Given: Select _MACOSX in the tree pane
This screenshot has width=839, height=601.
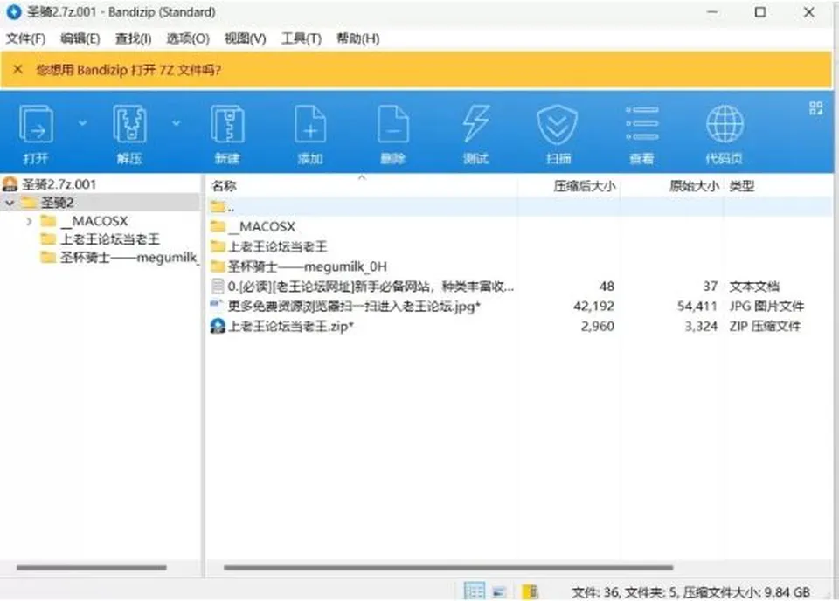Looking at the screenshot, I should tap(94, 221).
